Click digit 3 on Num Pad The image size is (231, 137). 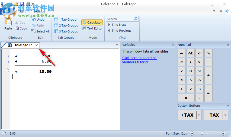200,89
